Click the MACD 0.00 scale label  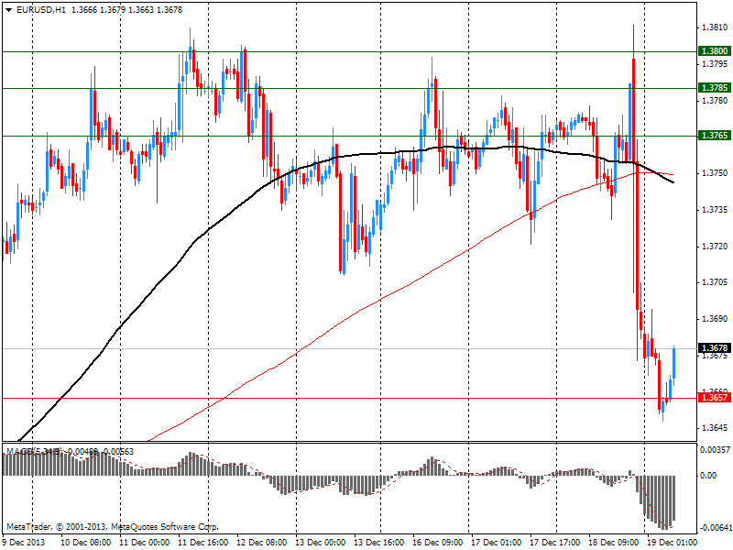[708, 476]
